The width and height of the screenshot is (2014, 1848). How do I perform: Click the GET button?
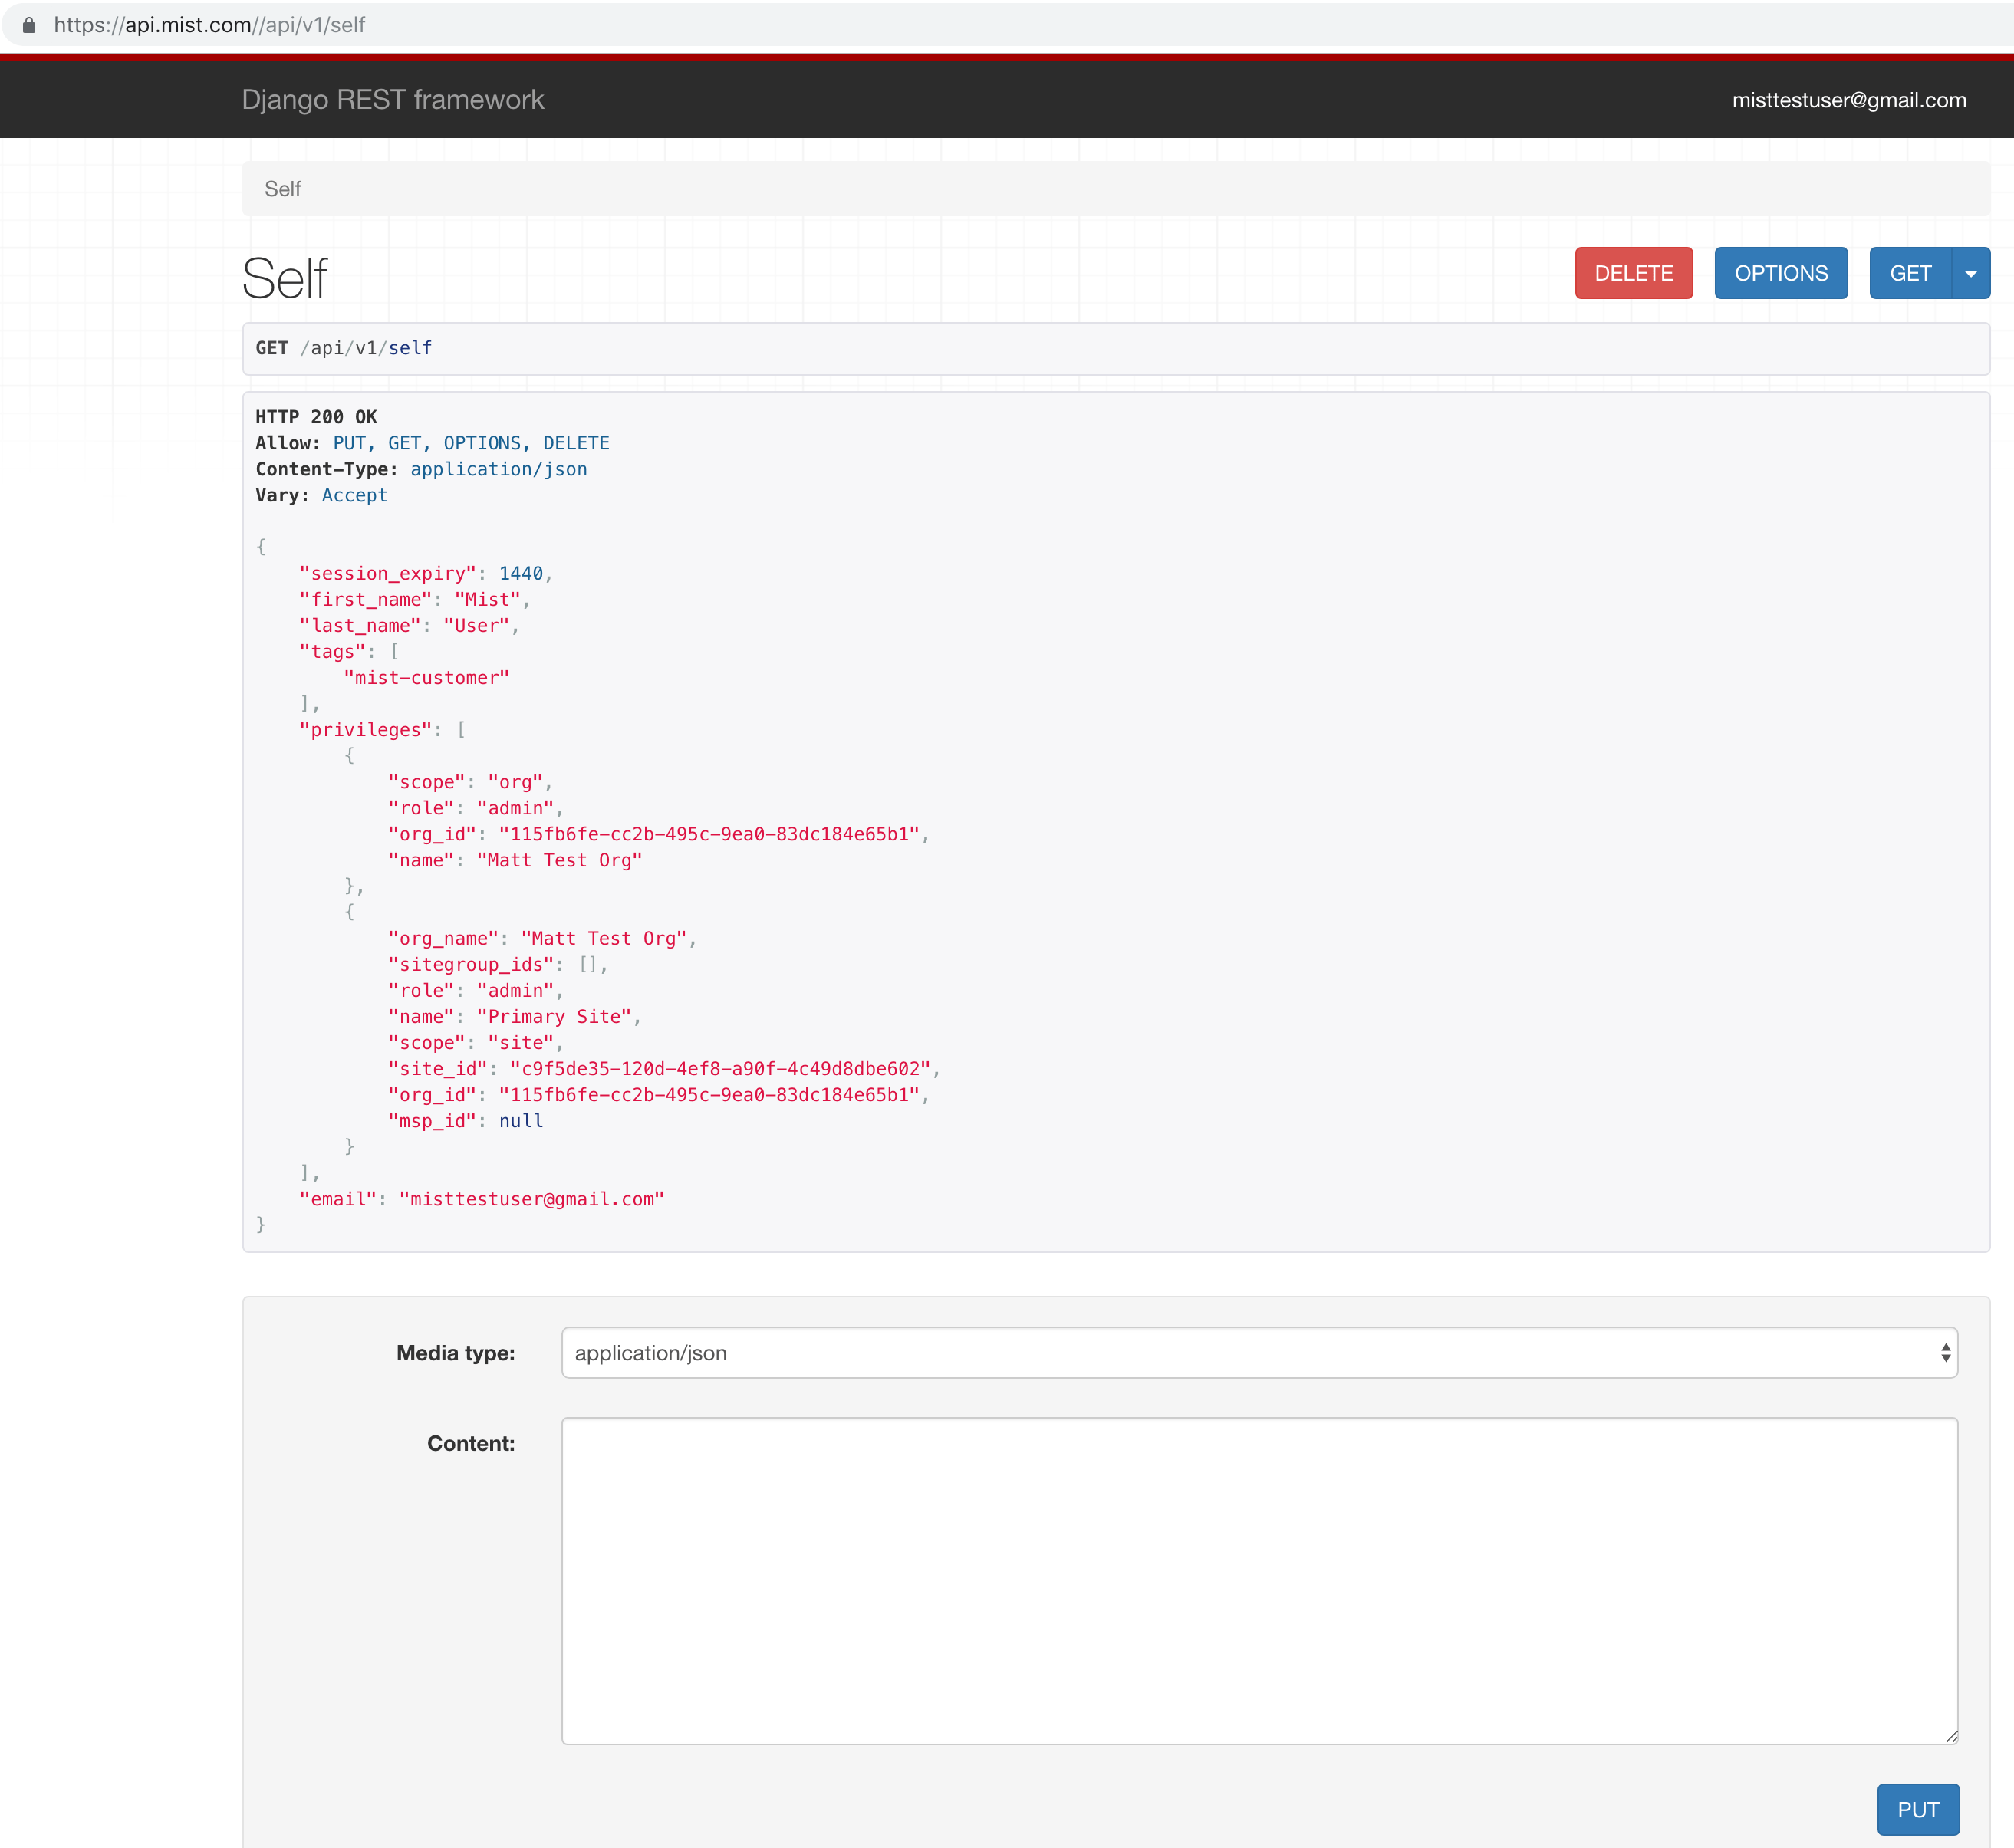1909,273
